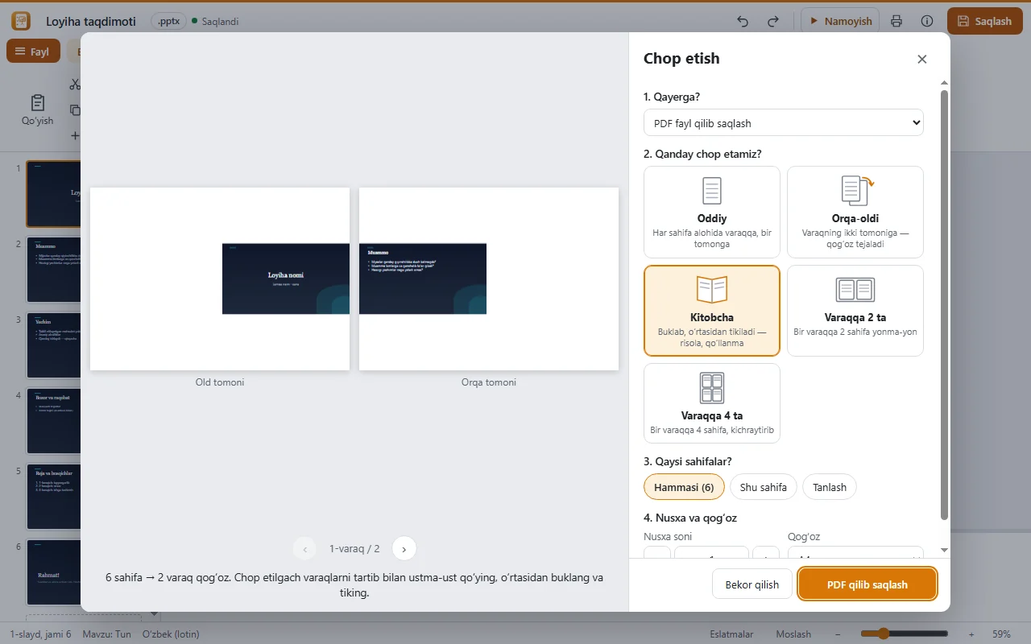Undo the last action
Screen dimensions: 1031x644
(743, 22)
